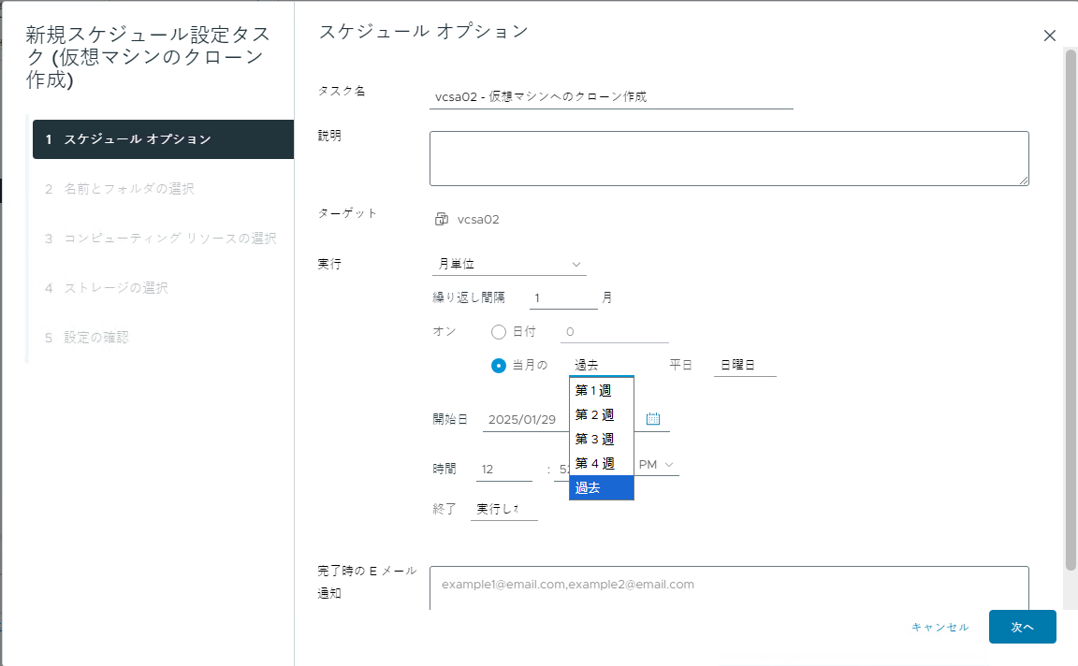Close the schedule task dialog with X

1049,36
